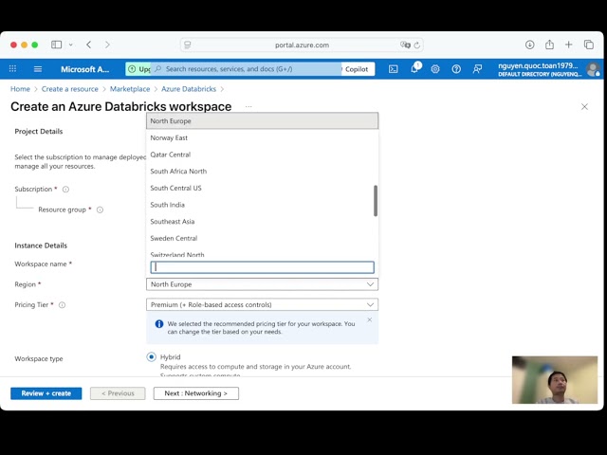Reload the page in Safari
The width and height of the screenshot is (607, 455).
(417, 45)
